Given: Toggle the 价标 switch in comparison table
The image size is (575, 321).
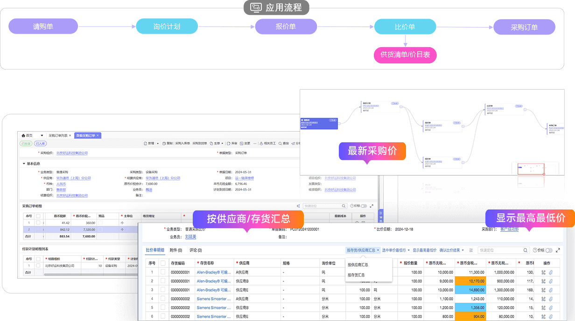Looking at the screenshot, I should tap(549, 250).
